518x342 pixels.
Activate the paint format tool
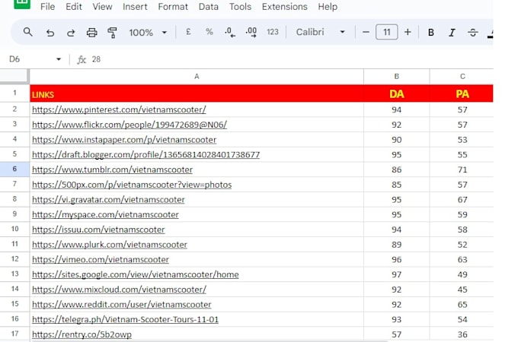pos(112,32)
